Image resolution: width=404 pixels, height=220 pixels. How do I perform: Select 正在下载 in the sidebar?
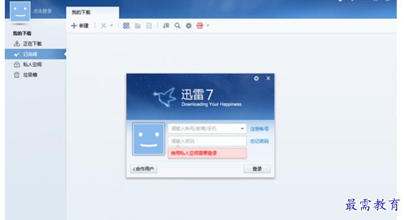tap(35, 44)
